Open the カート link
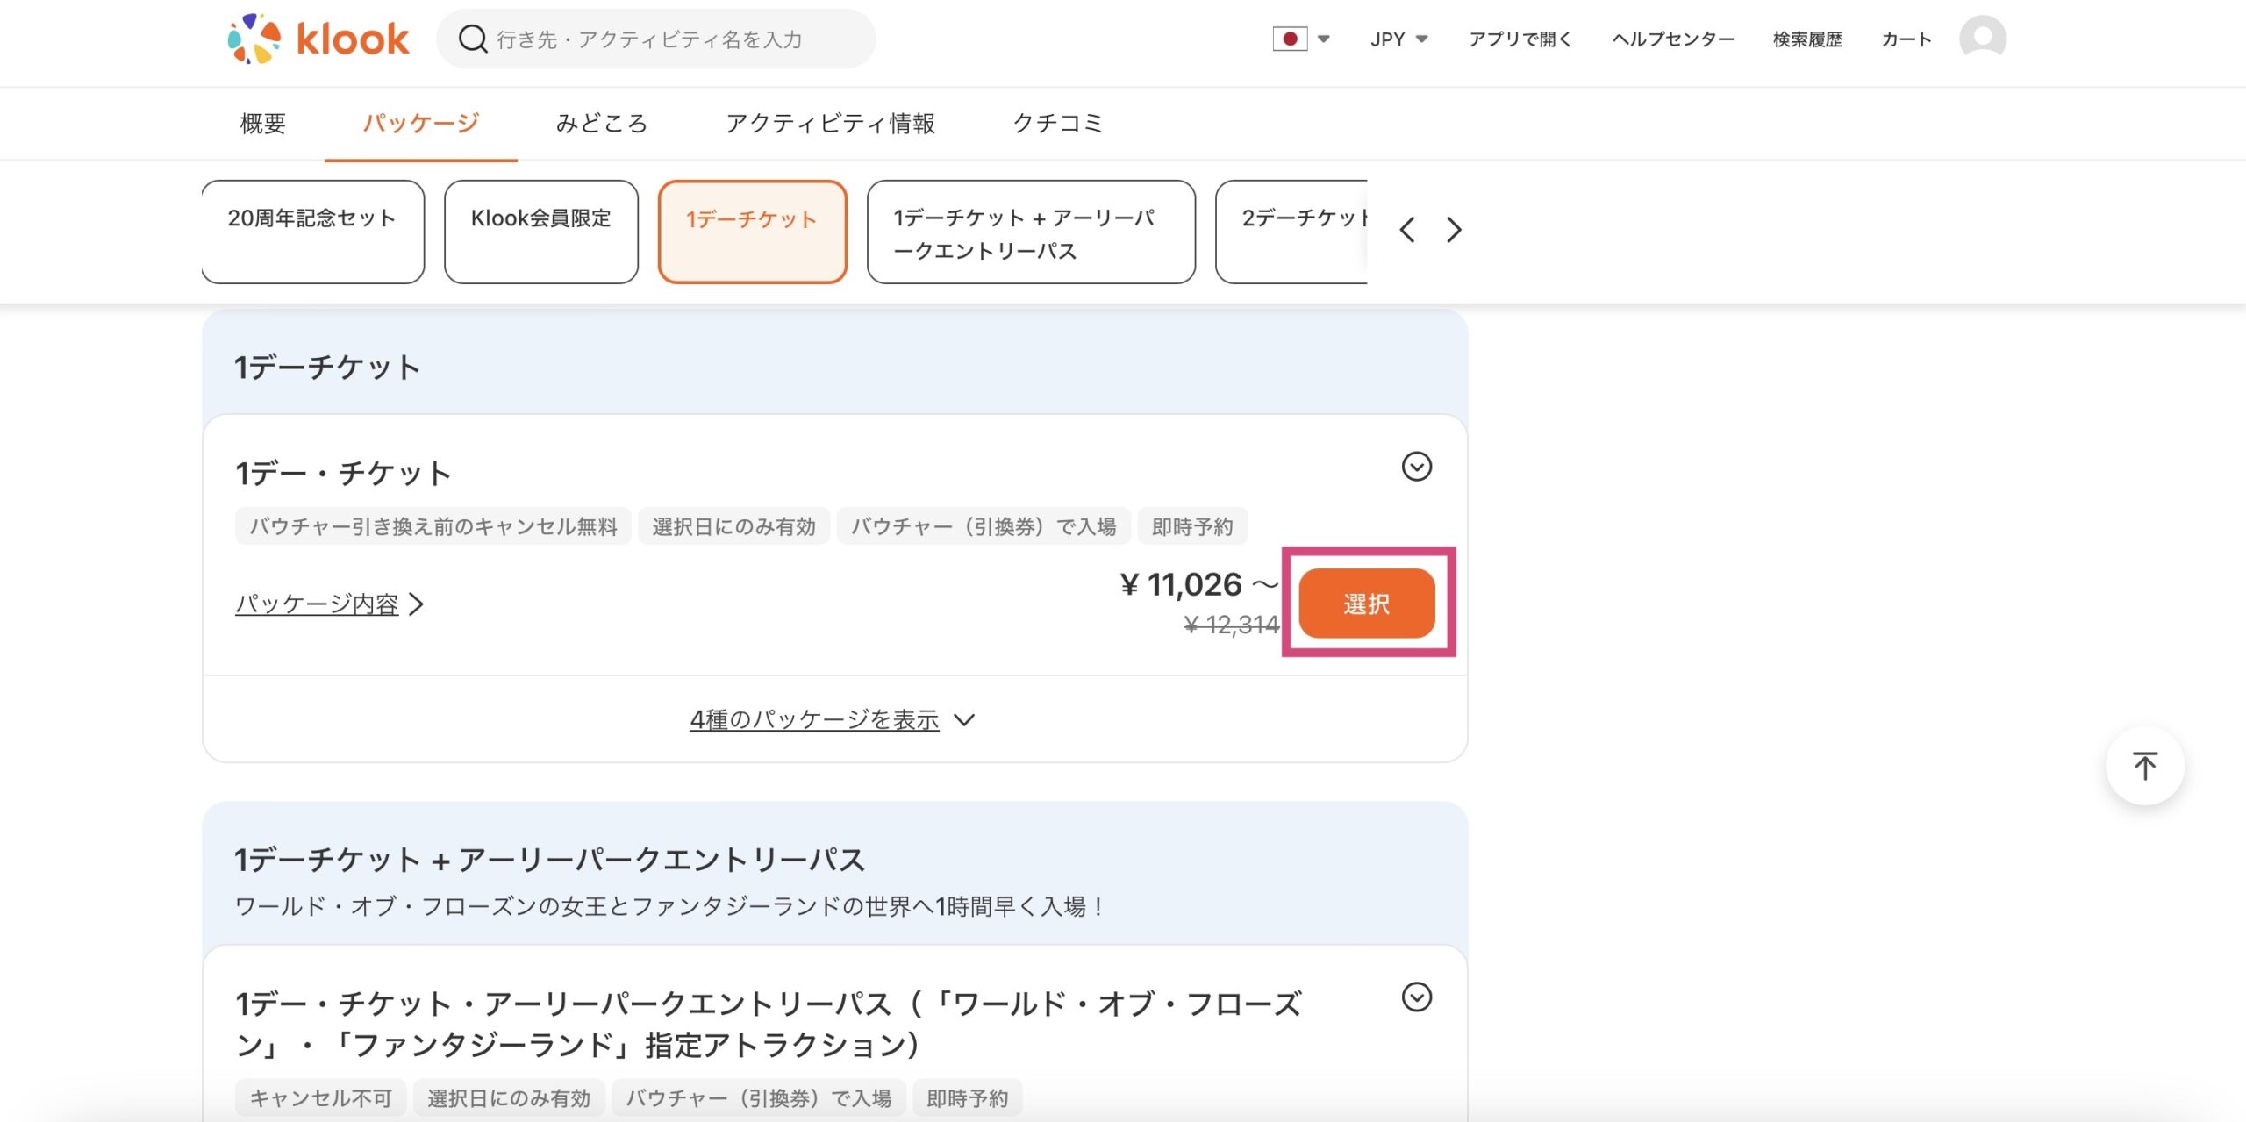This screenshot has width=2246, height=1122. point(1906,39)
